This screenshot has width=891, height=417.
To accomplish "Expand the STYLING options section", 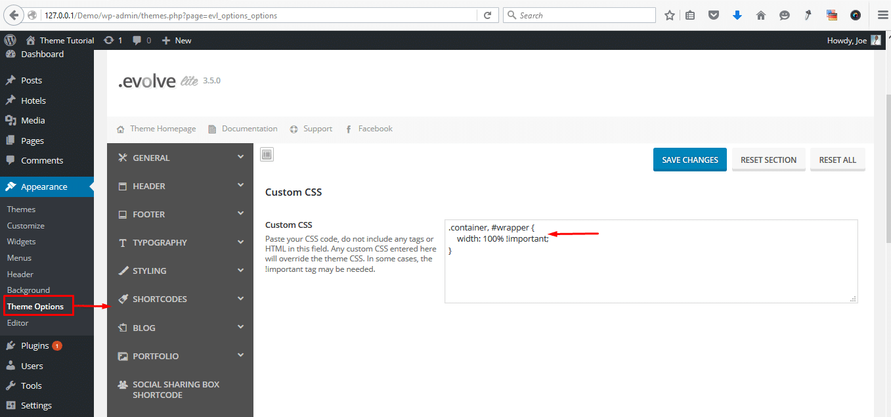I will pyautogui.click(x=180, y=271).
